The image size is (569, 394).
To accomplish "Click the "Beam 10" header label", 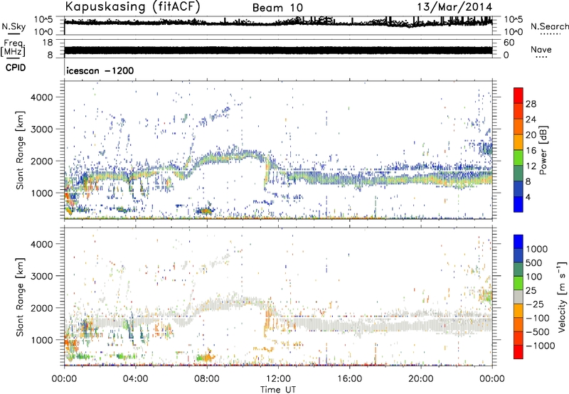I will click(277, 8).
